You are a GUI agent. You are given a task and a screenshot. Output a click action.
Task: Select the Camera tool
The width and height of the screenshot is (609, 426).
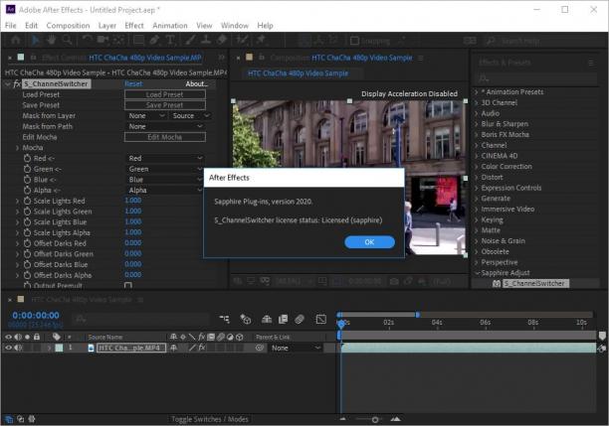(102, 40)
